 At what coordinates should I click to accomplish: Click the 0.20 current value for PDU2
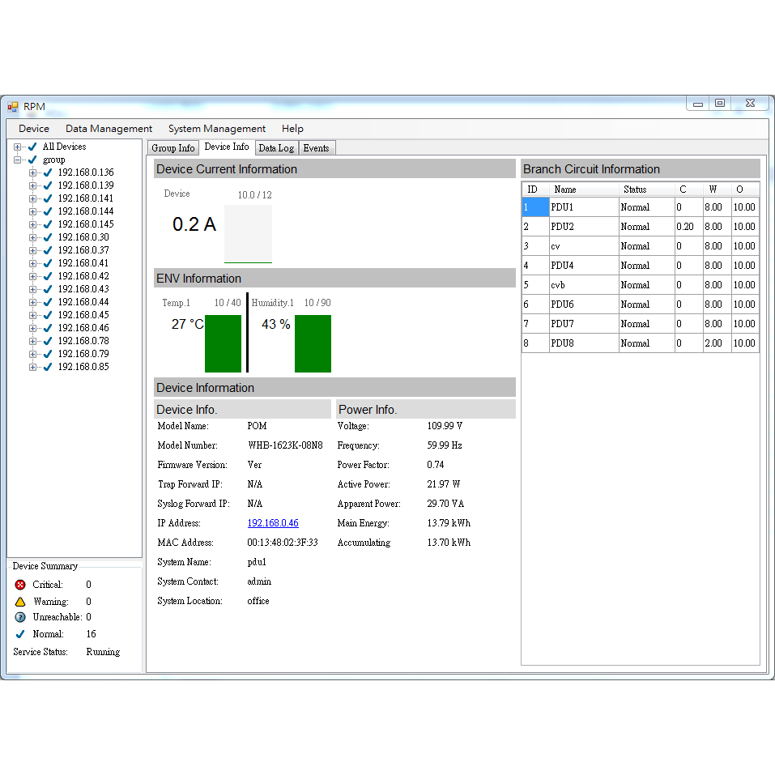point(685,227)
